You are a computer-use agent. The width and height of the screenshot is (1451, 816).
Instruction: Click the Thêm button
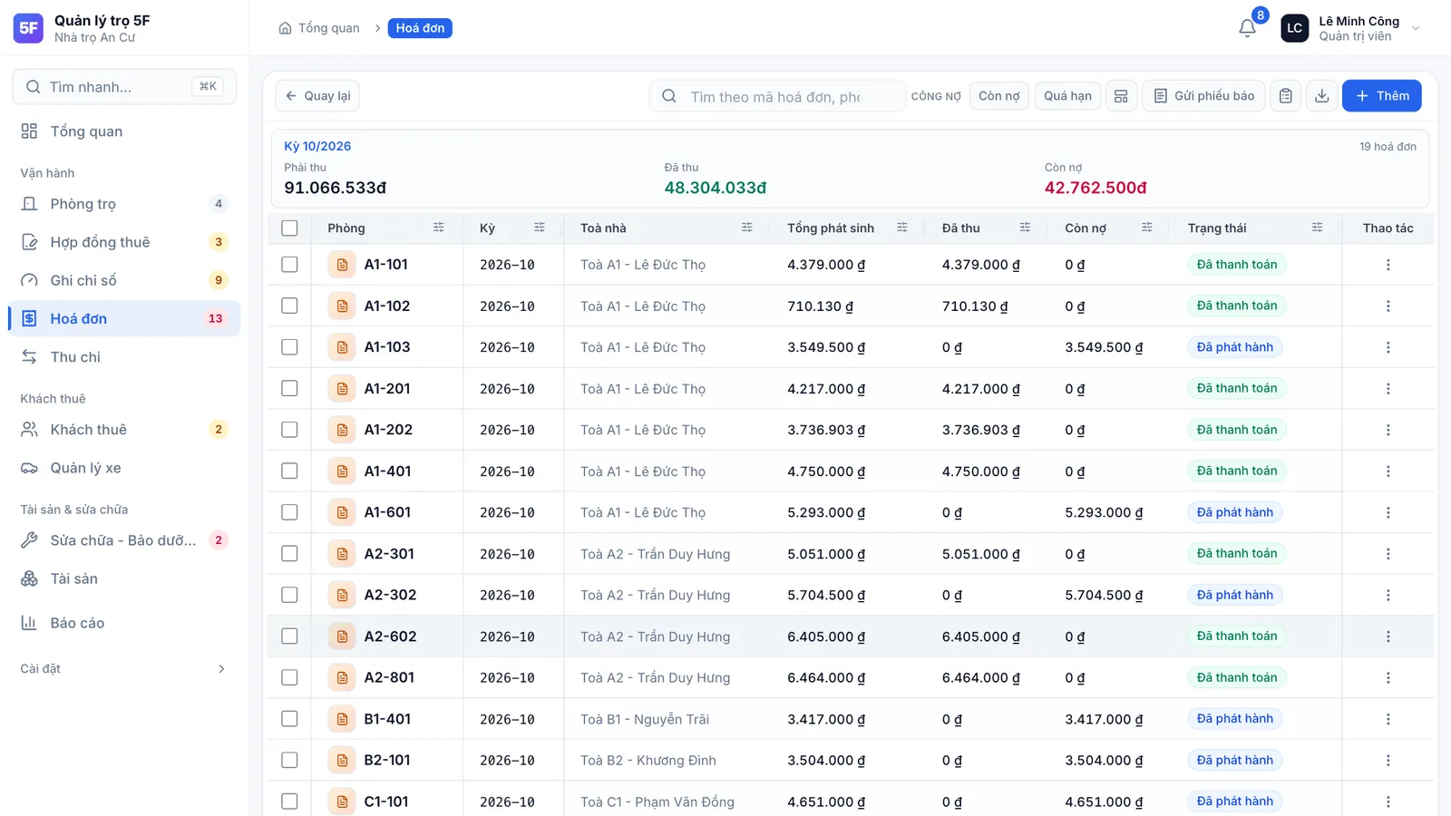1381,96
